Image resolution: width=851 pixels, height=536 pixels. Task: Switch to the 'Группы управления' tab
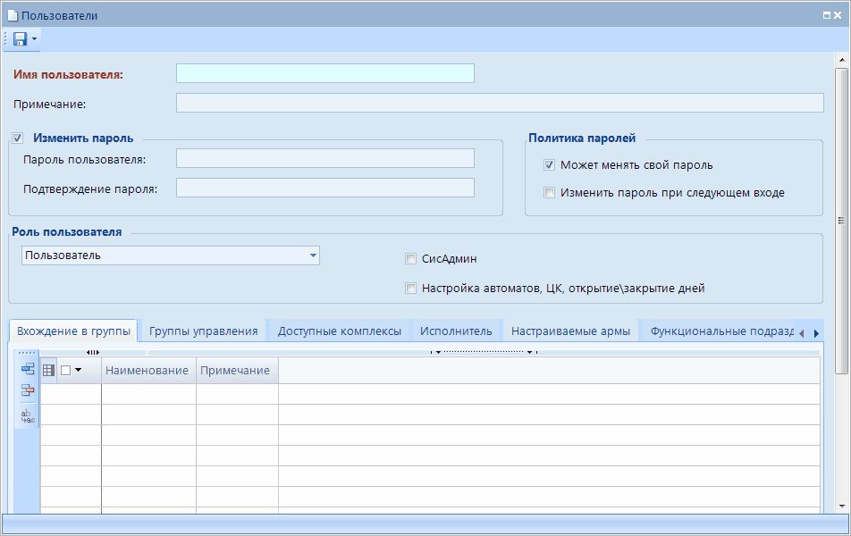pyautogui.click(x=203, y=331)
